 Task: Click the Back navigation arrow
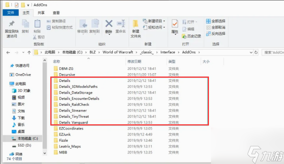pyautogui.click(x=8, y=52)
